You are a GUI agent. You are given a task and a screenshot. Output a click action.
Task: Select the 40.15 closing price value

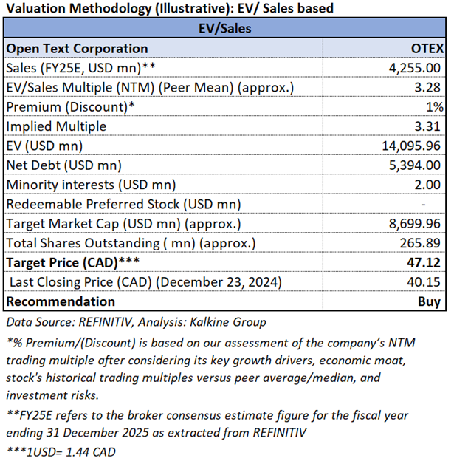tap(424, 282)
